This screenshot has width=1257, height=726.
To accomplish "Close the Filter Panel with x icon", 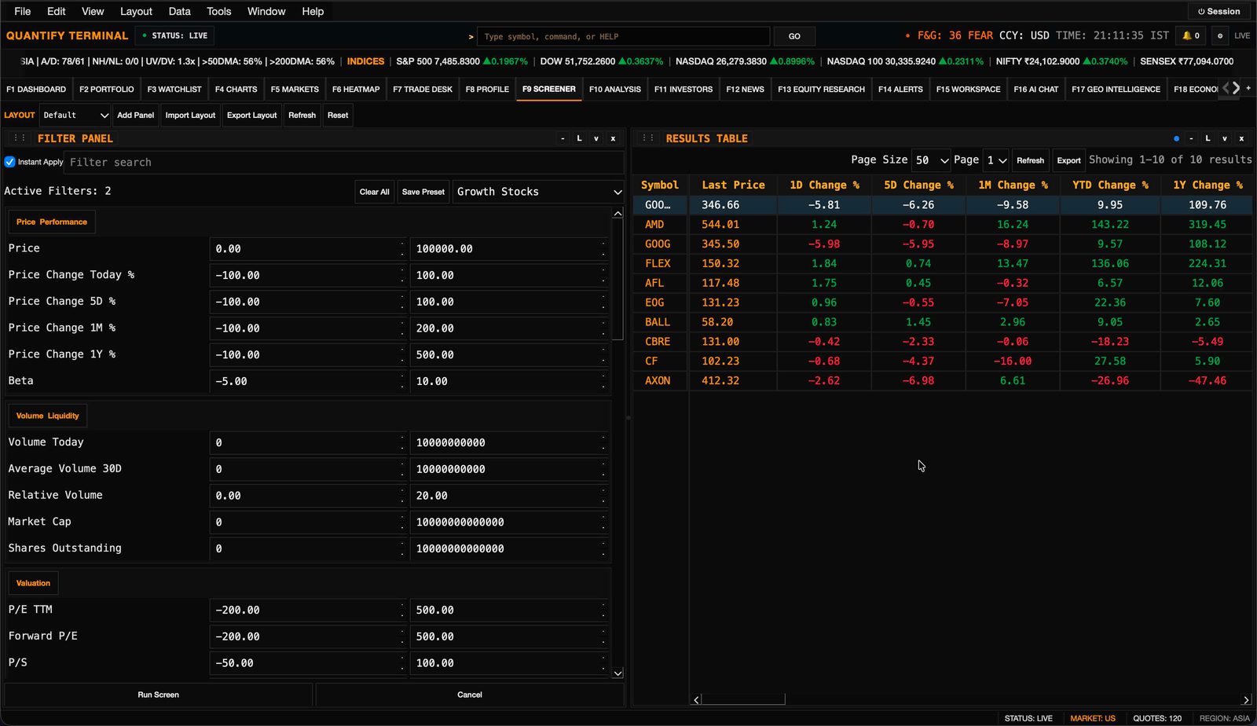I will click(x=613, y=138).
